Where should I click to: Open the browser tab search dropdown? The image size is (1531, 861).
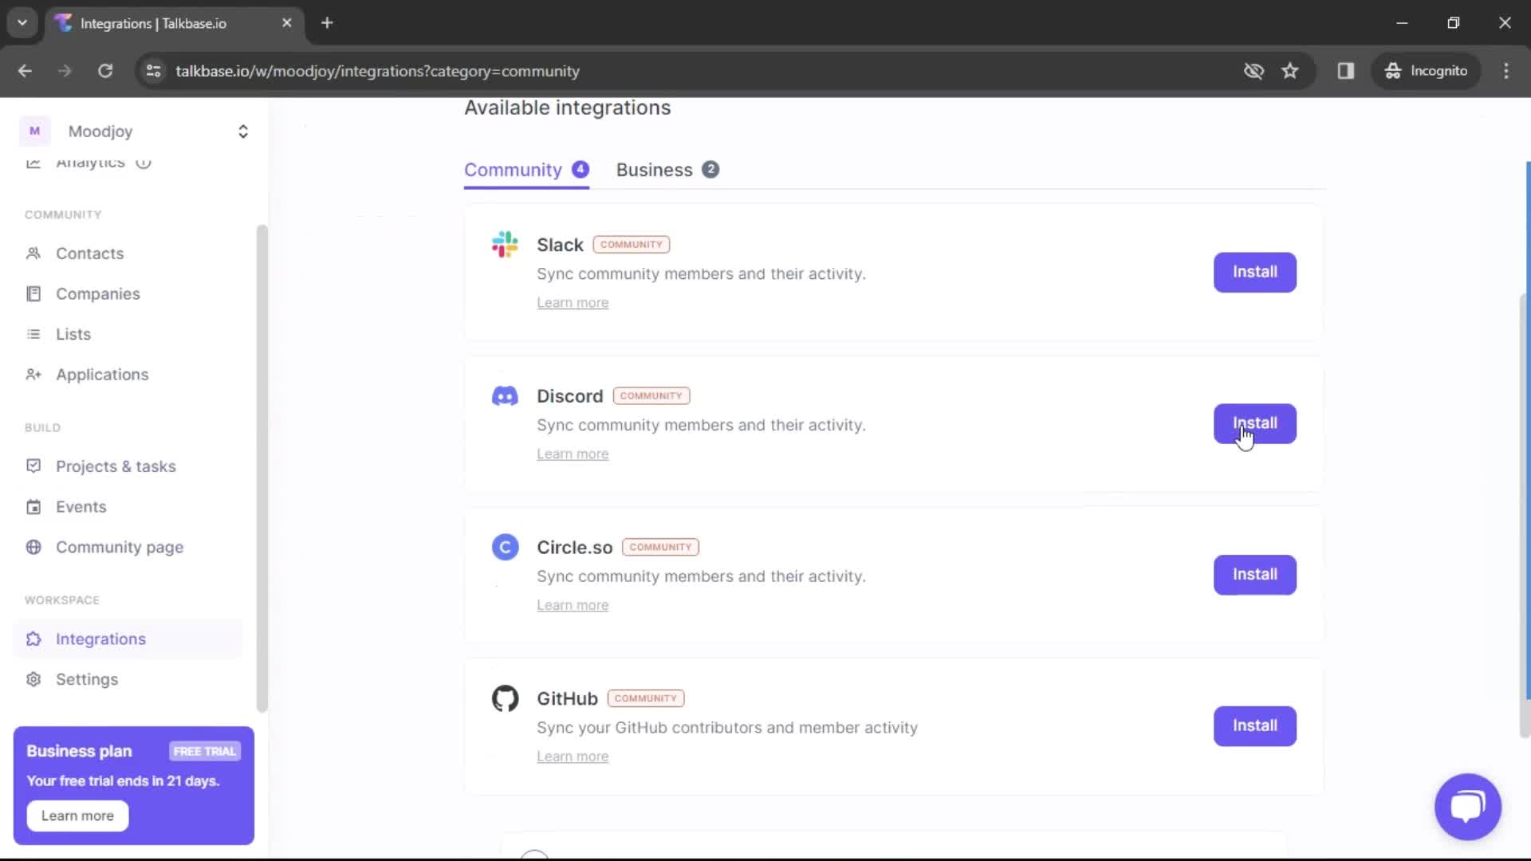[x=22, y=22]
